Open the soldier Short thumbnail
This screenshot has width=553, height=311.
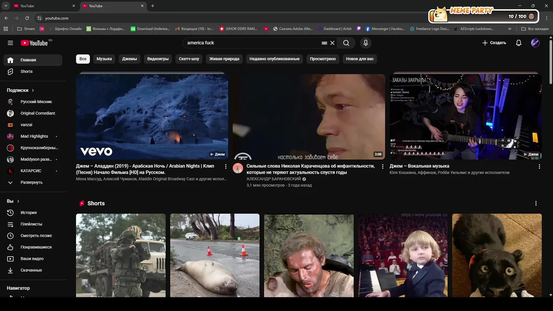click(121, 255)
